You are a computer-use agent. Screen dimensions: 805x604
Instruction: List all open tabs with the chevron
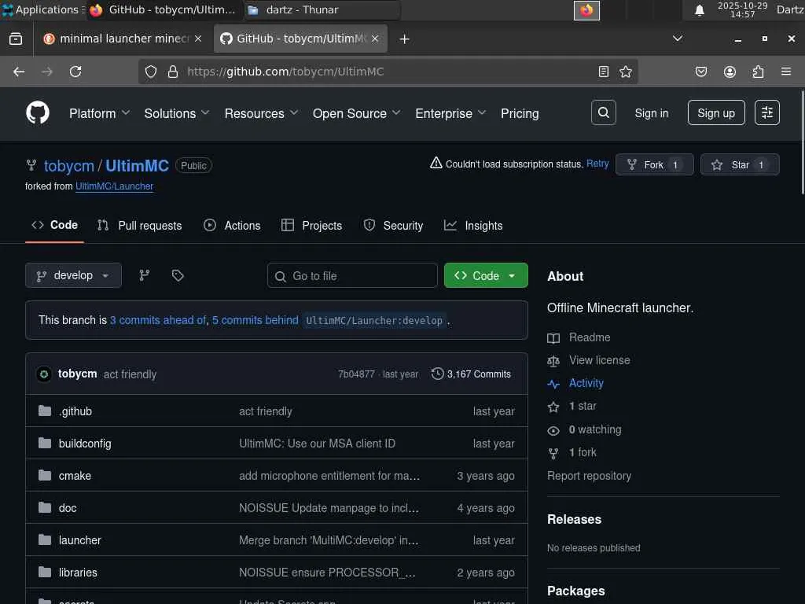(678, 39)
